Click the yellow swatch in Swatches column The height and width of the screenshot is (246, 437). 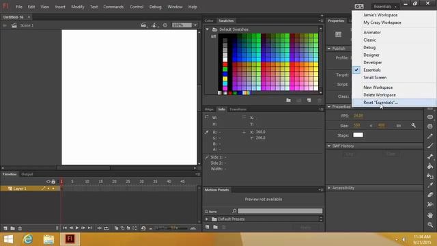[225, 79]
